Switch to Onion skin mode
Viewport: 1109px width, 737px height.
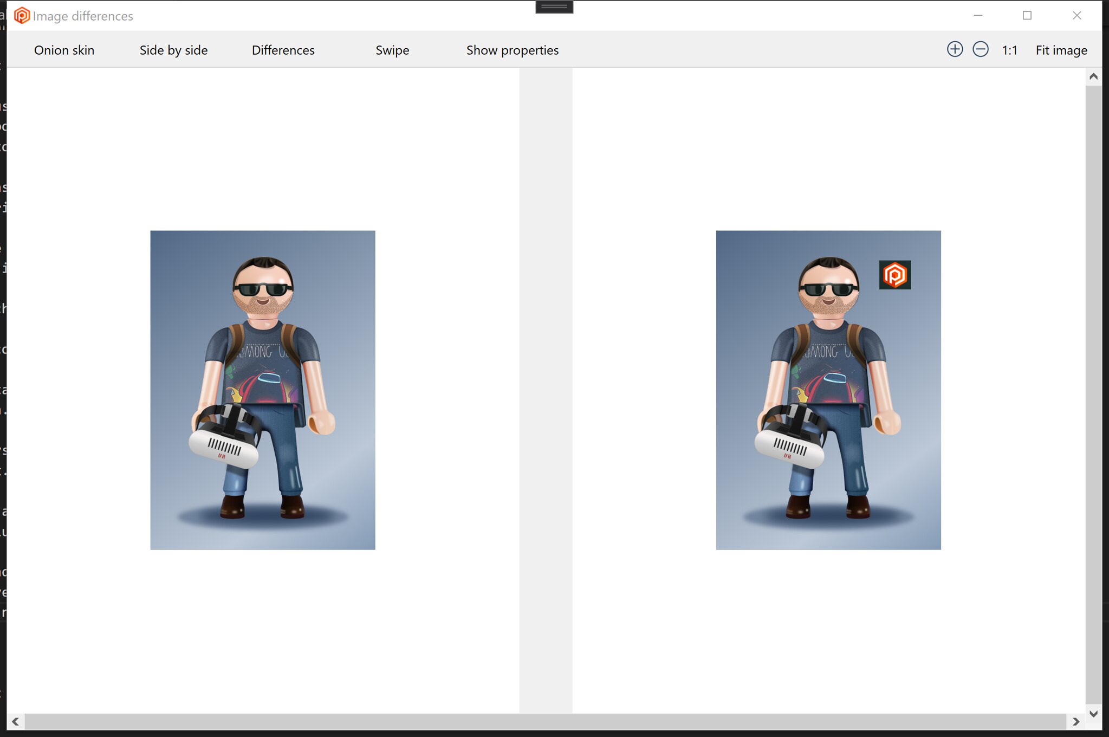coord(64,50)
